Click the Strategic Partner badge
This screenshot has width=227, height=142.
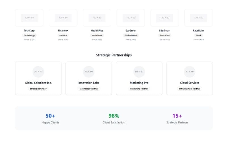coord(38,89)
